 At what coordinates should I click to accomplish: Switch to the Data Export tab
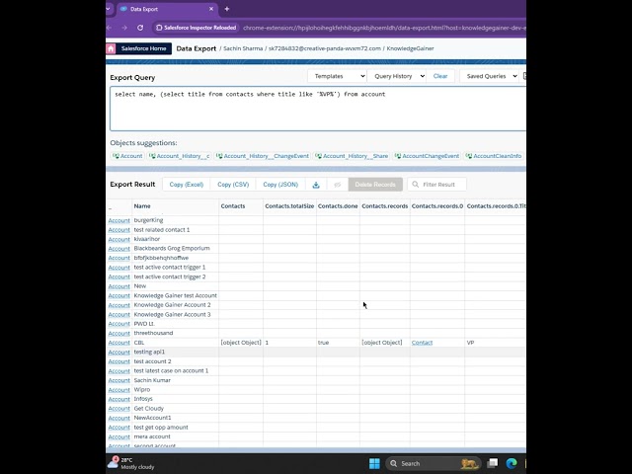tap(167, 9)
